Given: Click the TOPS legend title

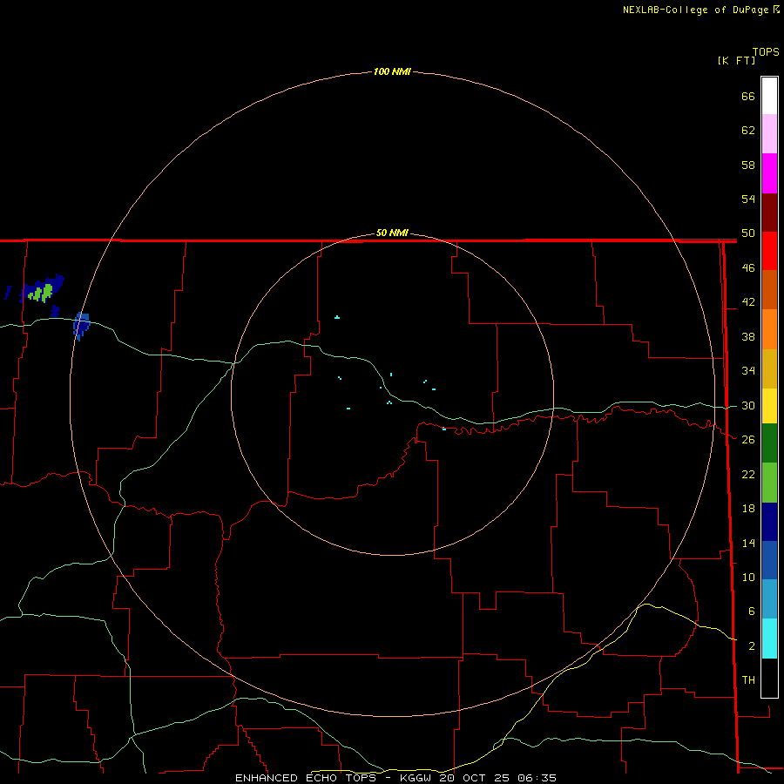Looking at the screenshot, I should point(766,52).
